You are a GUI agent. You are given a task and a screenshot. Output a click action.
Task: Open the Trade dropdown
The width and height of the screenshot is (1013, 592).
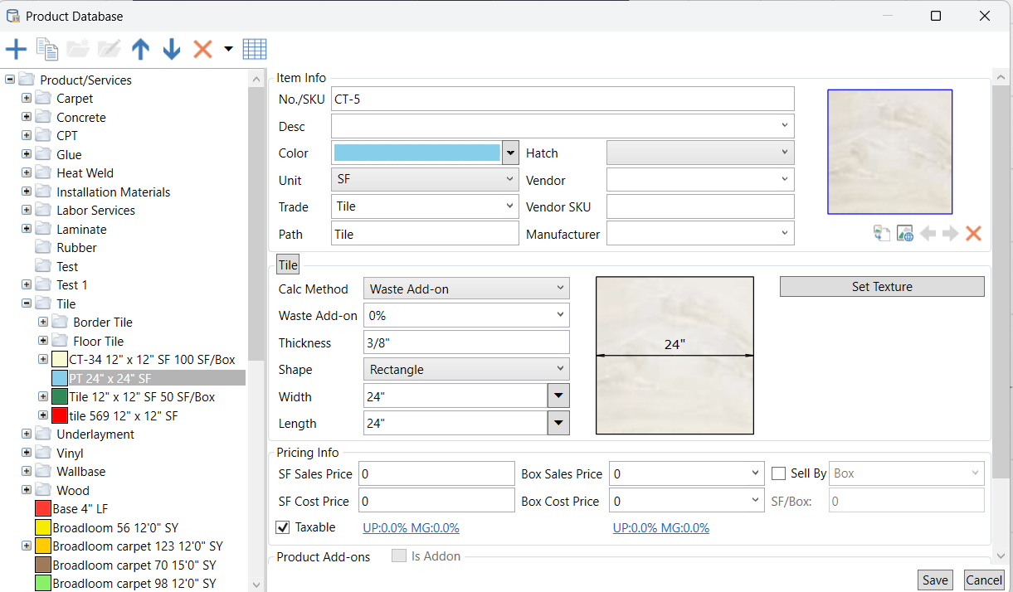pyautogui.click(x=425, y=206)
